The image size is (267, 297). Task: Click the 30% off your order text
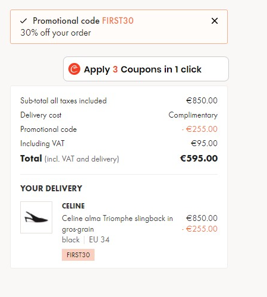[56, 33]
